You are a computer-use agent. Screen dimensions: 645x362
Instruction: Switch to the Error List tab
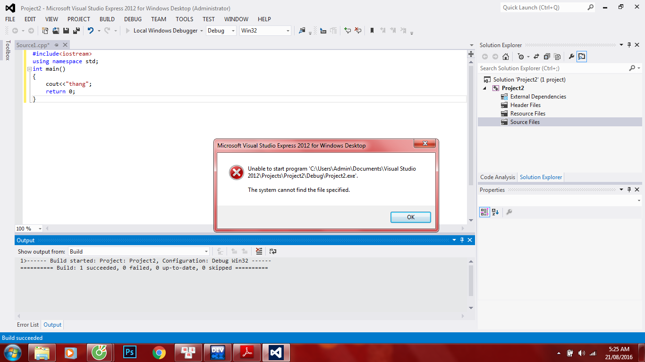28,325
